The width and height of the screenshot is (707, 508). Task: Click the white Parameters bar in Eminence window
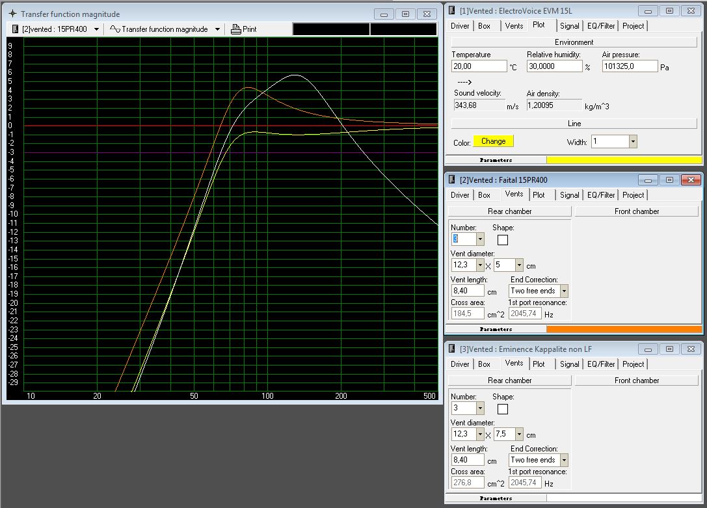click(624, 498)
